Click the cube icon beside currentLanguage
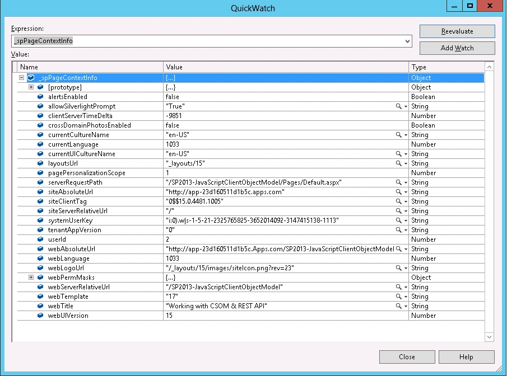Viewport: 507px width, 376px height. tap(40, 144)
